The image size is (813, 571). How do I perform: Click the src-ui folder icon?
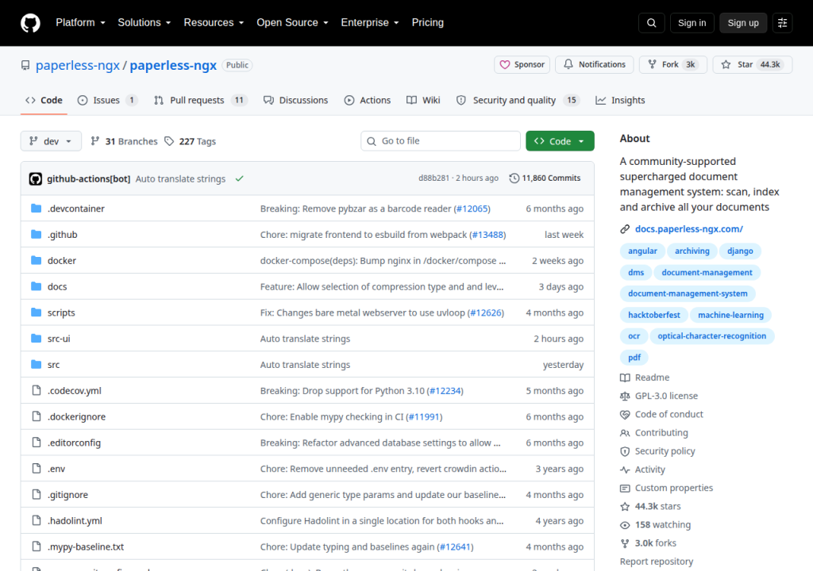pos(37,339)
